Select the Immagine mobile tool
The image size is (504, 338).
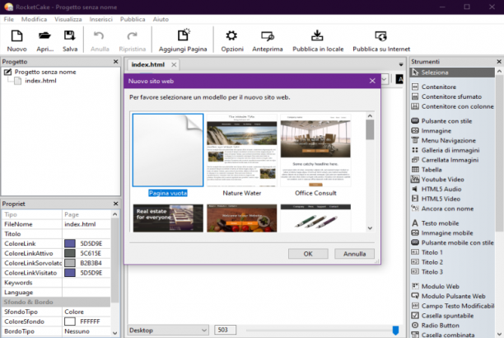click(x=442, y=232)
